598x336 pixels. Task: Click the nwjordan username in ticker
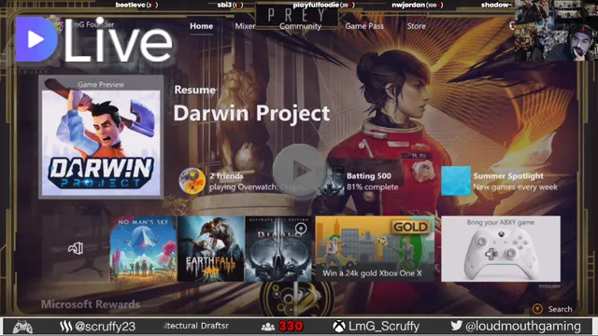tap(408, 5)
